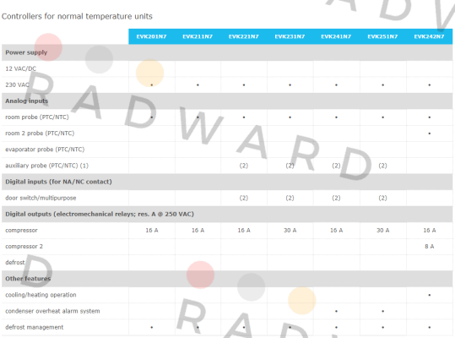Viewport: 455px width, 338px height.
Task: Click the defrost management row label
Action: click(35, 327)
